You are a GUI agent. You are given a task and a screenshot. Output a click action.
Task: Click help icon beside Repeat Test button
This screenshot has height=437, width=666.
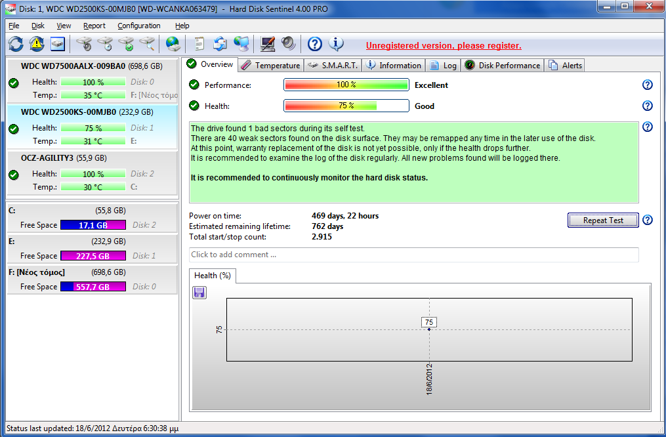point(648,220)
